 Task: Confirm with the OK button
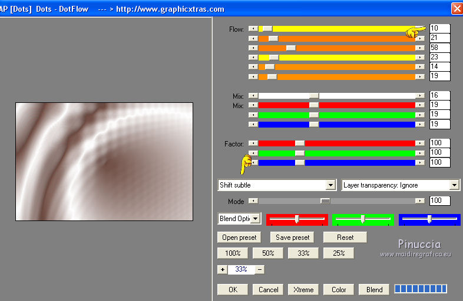(233, 289)
